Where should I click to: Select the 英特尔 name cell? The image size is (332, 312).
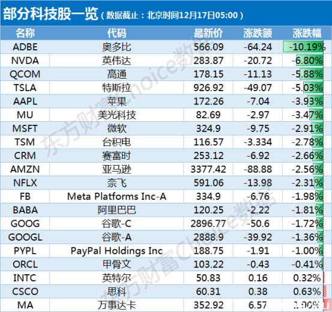point(116,278)
